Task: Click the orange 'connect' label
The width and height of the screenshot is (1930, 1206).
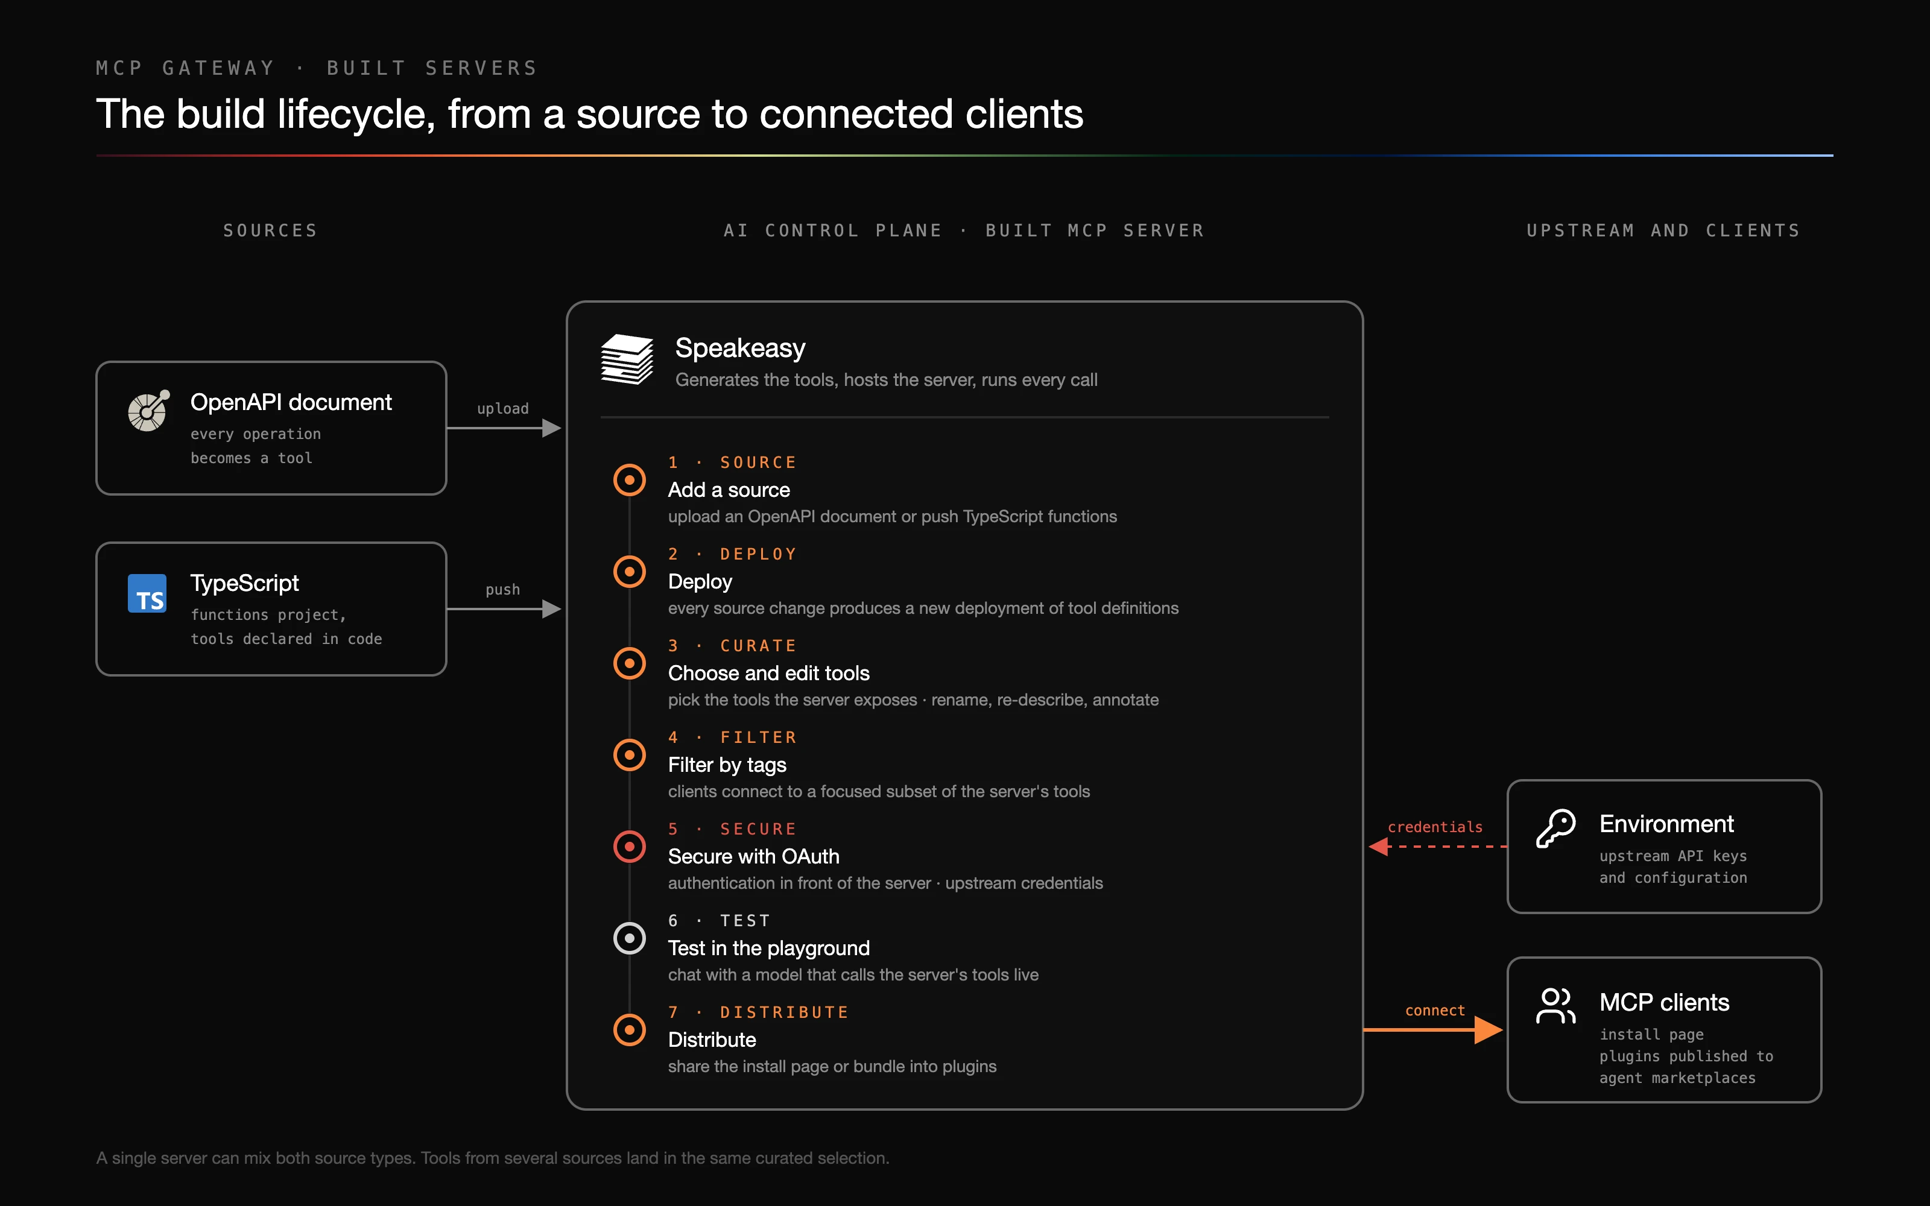Action: click(1435, 1011)
